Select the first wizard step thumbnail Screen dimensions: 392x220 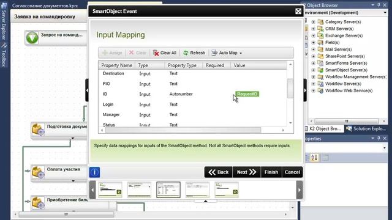click(110, 190)
